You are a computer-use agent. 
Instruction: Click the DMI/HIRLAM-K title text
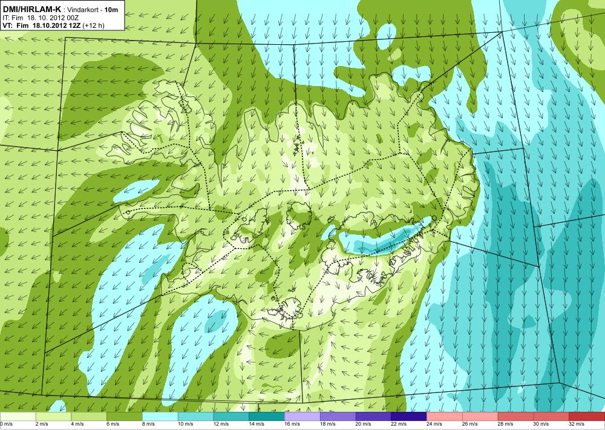31,9
